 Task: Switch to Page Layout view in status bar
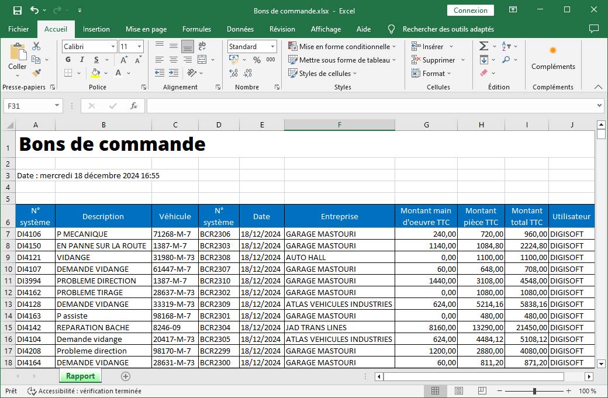click(459, 390)
